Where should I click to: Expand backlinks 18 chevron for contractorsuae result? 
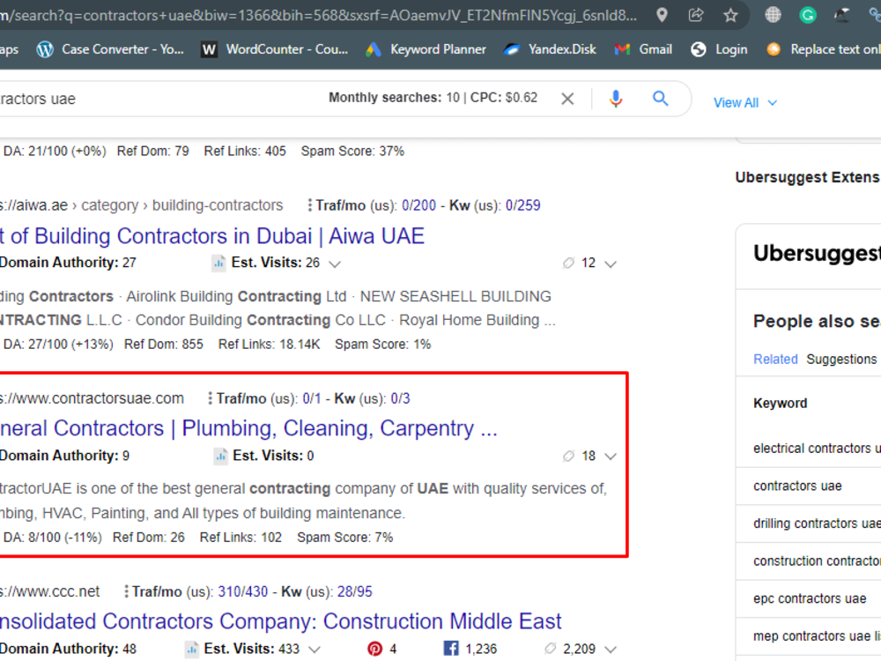(x=611, y=457)
